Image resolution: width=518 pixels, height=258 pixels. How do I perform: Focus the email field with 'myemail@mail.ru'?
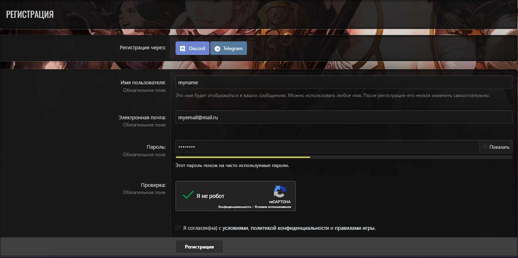[x=343, y=117]
